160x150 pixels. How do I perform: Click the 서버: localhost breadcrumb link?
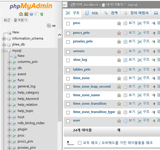pos(87,5)
